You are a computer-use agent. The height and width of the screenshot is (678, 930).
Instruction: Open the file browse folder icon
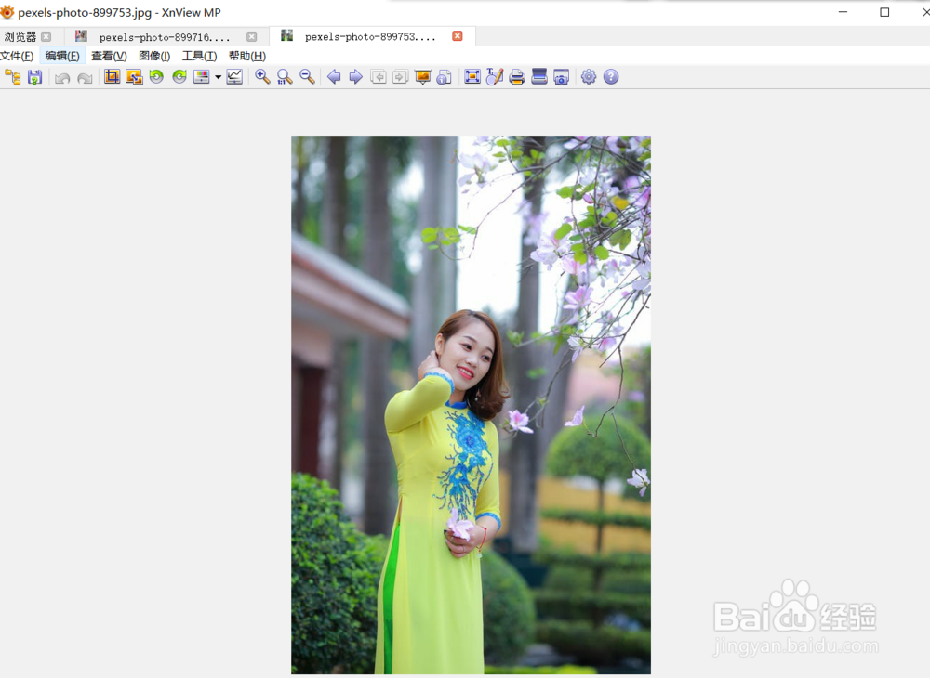point(12,77)
